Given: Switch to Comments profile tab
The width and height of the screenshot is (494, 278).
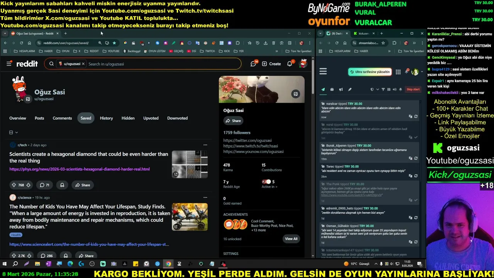Looking at the screenshot, I should pyautogui.click(x=62, y=118).
